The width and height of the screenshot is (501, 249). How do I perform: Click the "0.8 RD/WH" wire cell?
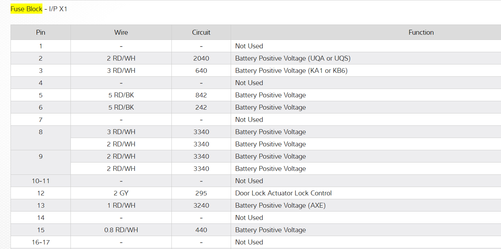coord(121,230)
